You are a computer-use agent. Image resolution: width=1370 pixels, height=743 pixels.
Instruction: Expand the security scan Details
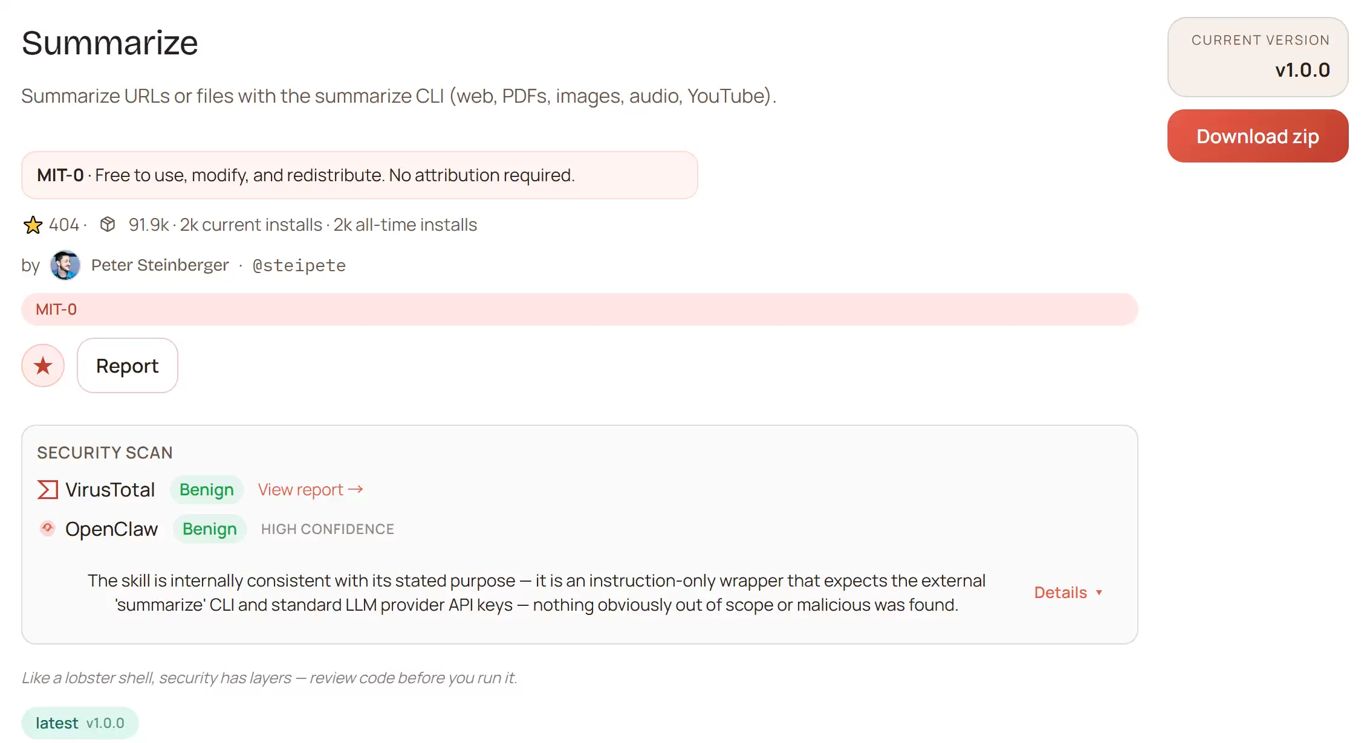coord(1060,593)
